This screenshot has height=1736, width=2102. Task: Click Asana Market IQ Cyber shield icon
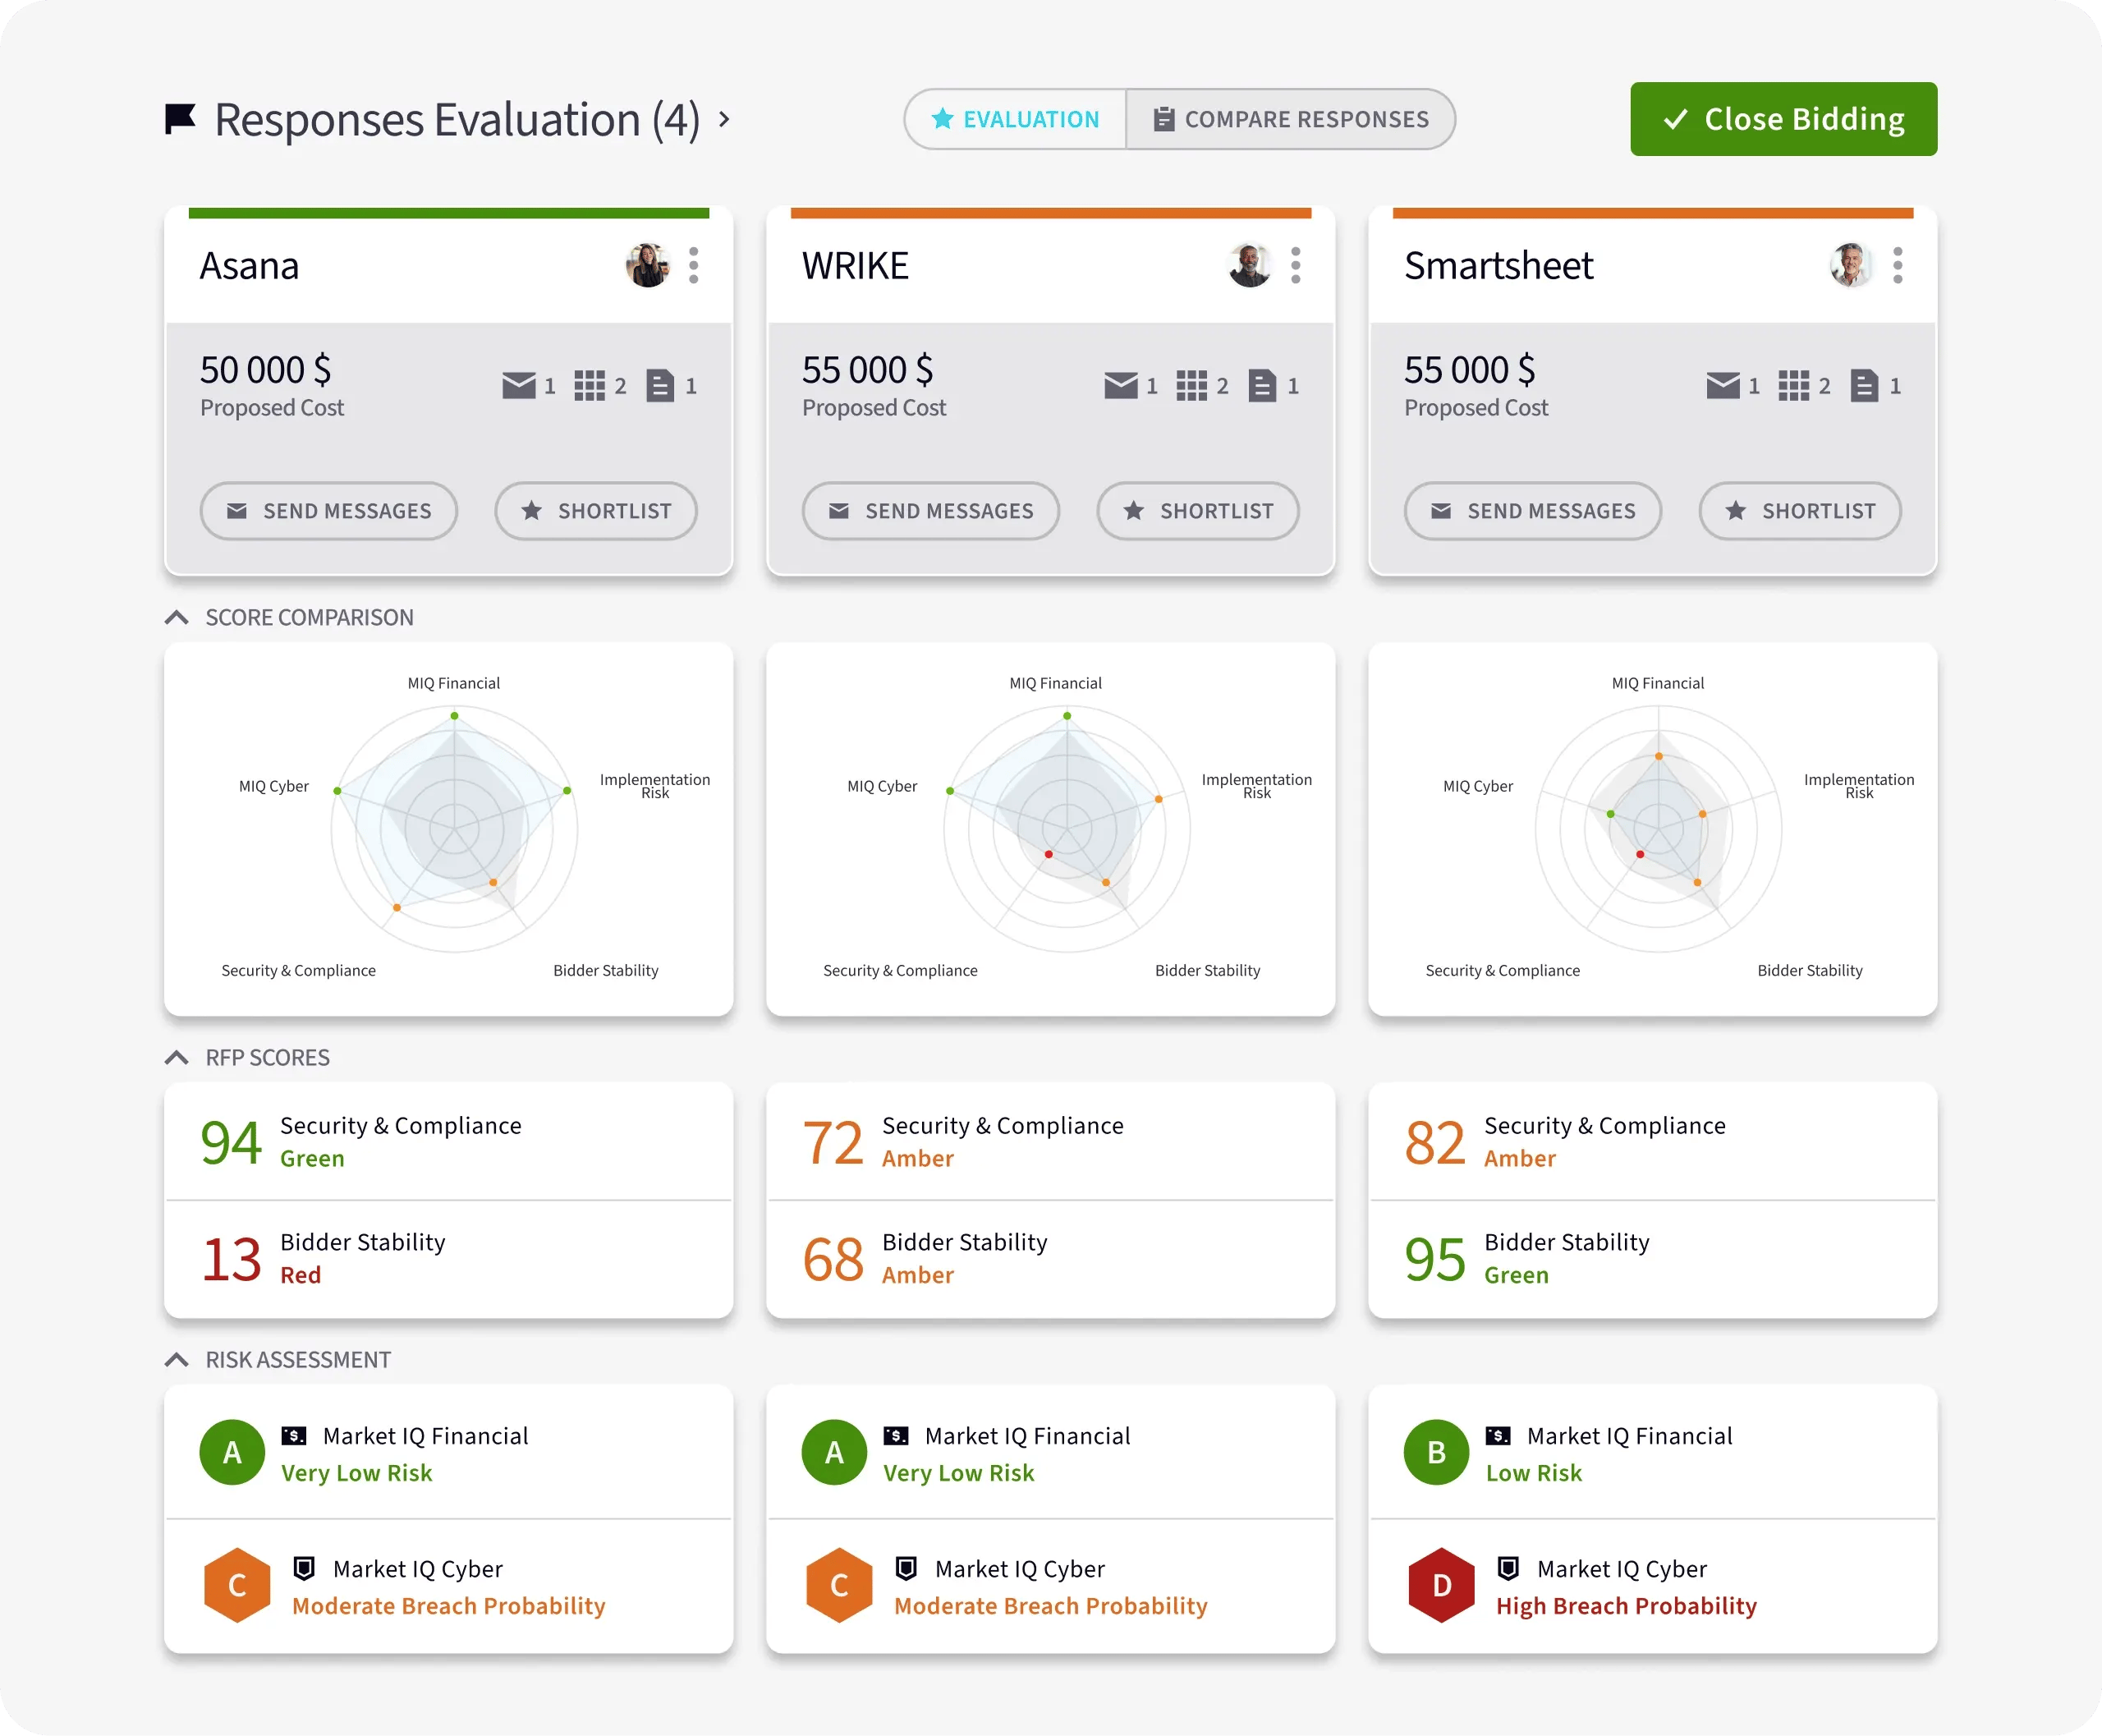(x=304, y=1568)
